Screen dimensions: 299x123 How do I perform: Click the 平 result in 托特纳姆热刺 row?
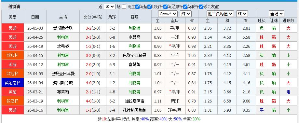262,110
